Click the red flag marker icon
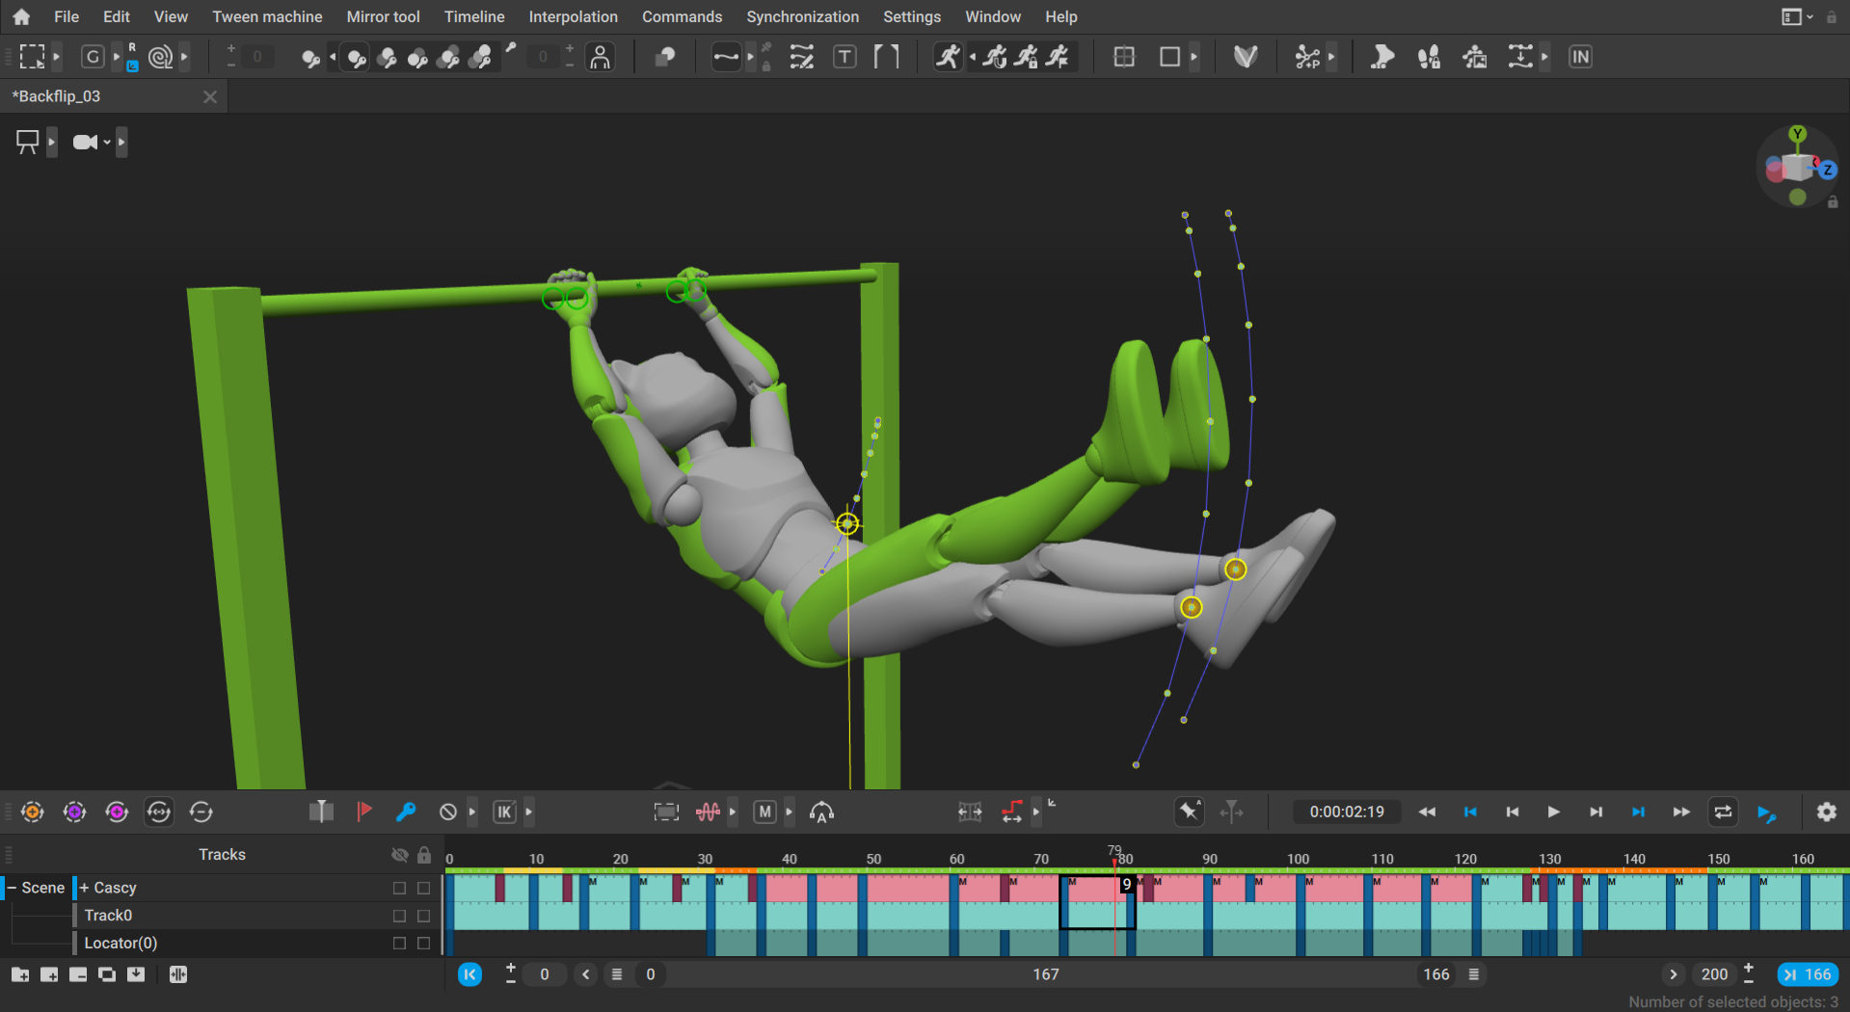The height and width of the screenshot is (1012, 1850). [363, 812]
